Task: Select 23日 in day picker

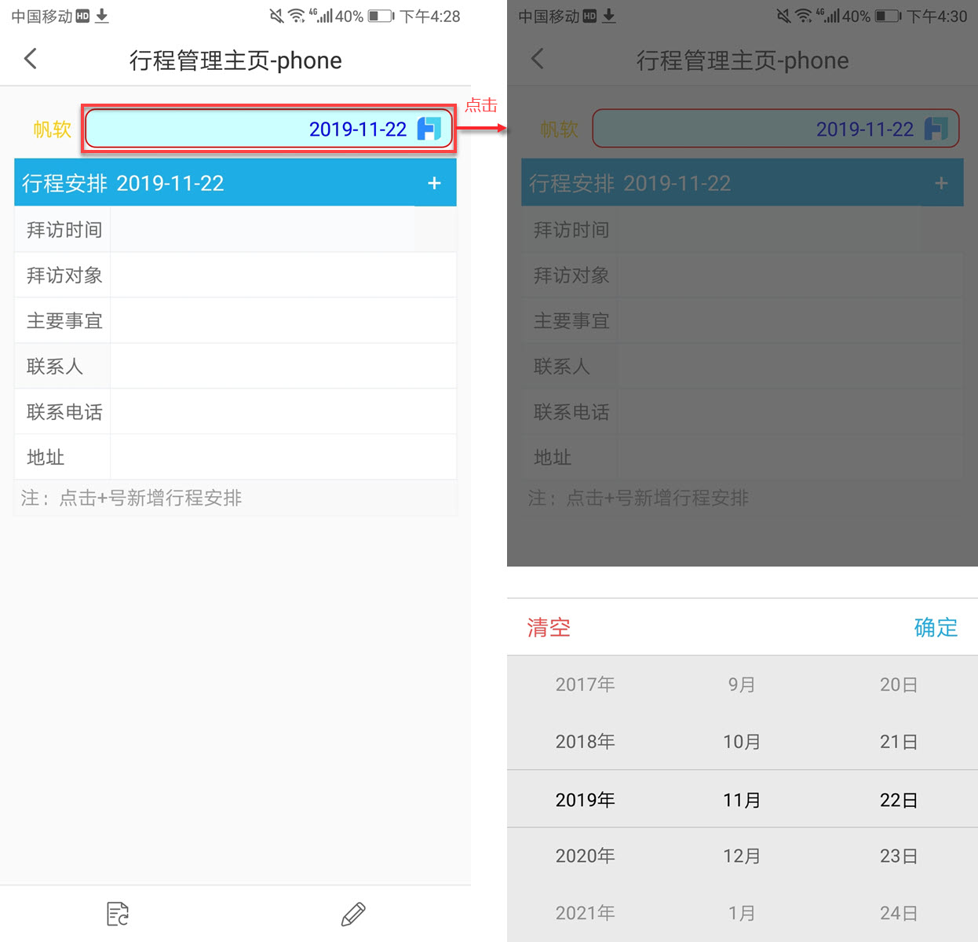Action: click(x=899, y=856)
